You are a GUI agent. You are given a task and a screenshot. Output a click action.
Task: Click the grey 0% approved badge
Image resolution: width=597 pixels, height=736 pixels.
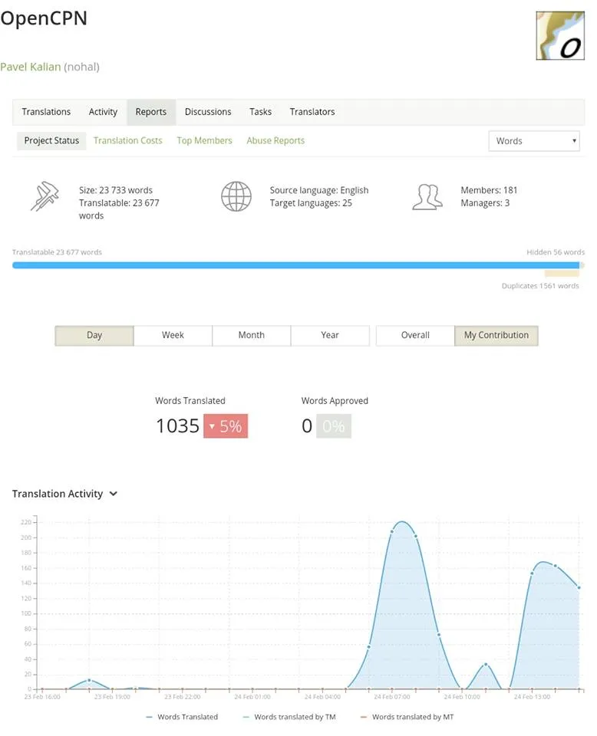point(334,426)
